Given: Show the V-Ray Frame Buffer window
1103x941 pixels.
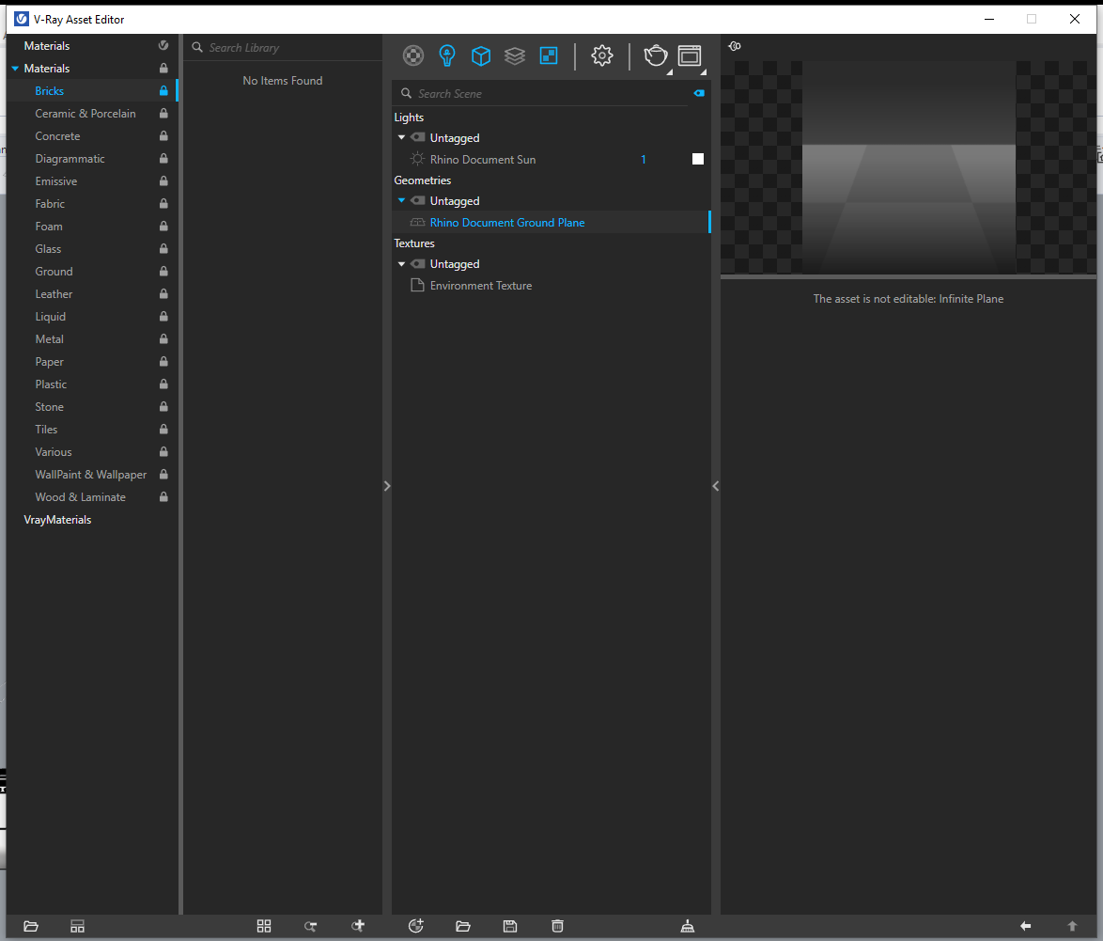Looking at the screenshot, I should (690, 55).
